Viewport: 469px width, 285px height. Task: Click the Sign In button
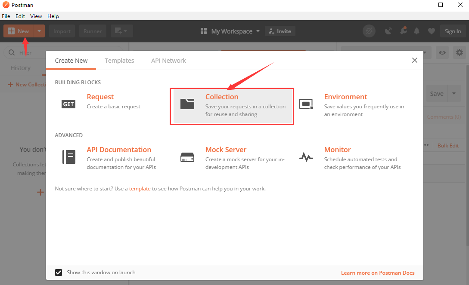pyautogui.click(x=453, y=31)
